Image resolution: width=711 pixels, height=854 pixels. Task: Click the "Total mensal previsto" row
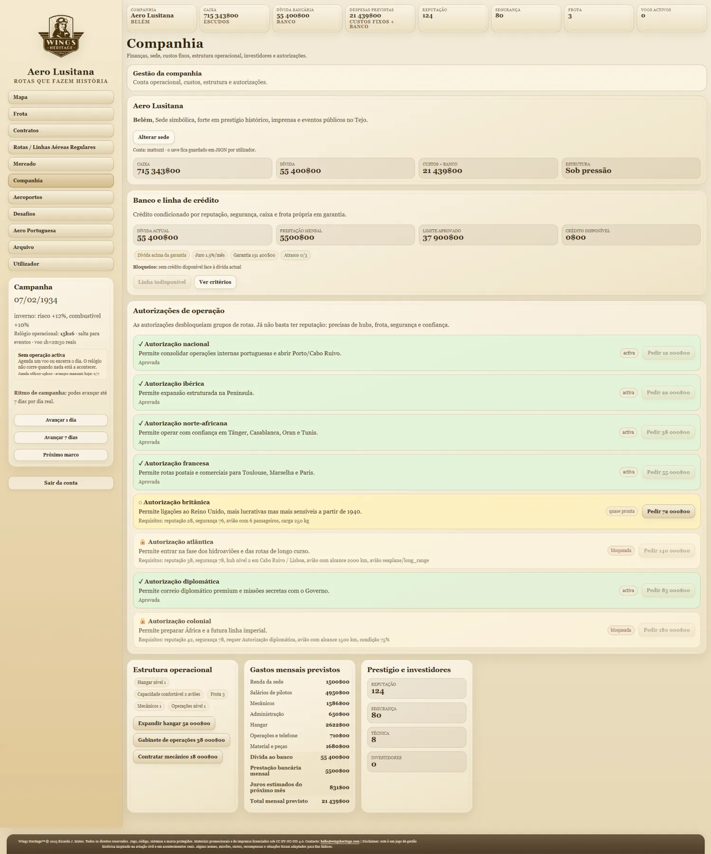point(300,801)
